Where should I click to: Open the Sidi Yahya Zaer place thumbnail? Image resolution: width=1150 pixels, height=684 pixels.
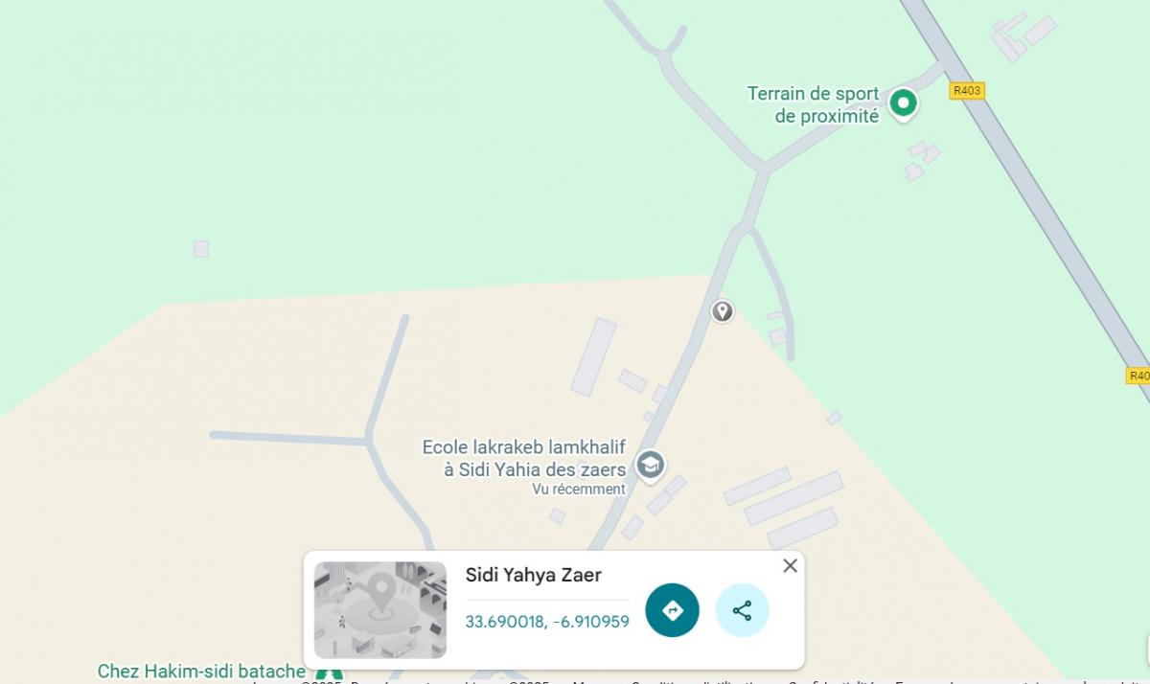click(380, 610)
